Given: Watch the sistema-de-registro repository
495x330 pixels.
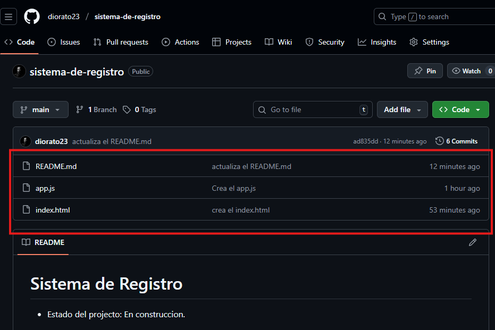Looking at the screenshot, I should point(467,71).
